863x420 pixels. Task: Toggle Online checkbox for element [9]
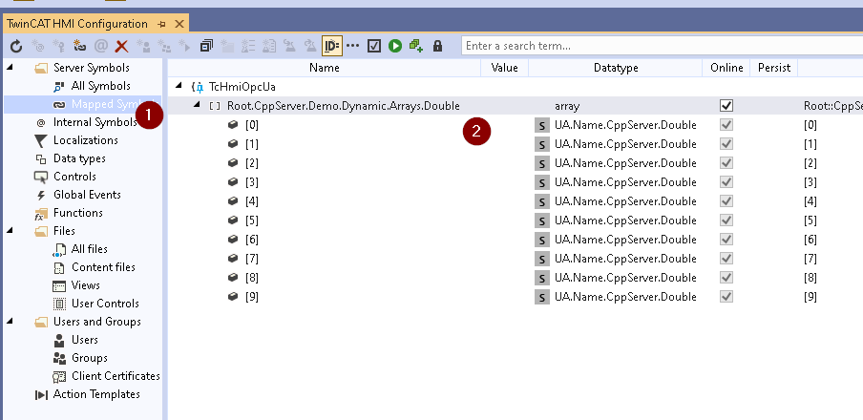[x=726, y=297]
